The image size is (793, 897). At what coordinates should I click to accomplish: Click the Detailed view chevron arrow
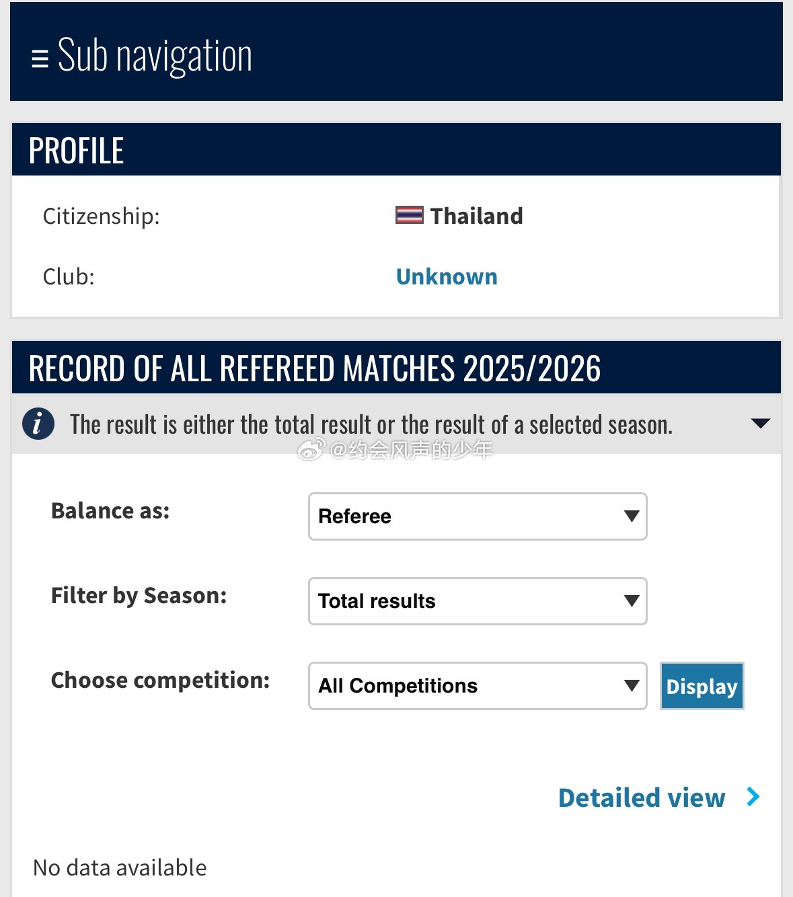click(753, 797)
